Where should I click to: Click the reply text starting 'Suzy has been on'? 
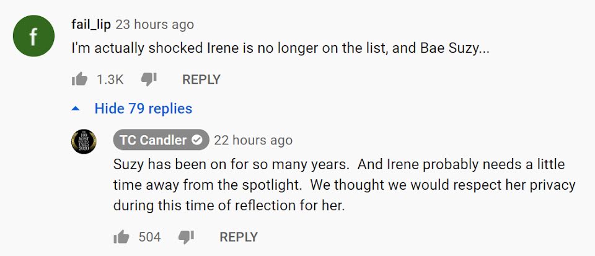pos(338,166)
